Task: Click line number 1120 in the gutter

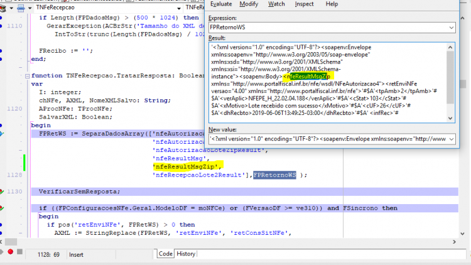Action: point(14,109)
